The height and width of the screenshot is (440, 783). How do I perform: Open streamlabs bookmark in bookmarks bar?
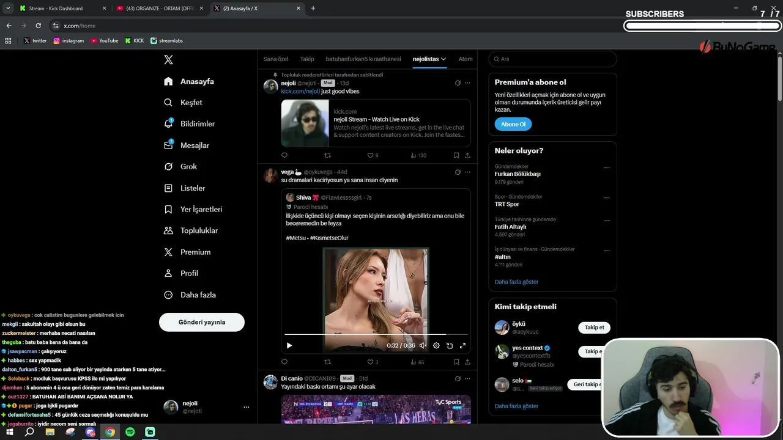tap(166, 41)
